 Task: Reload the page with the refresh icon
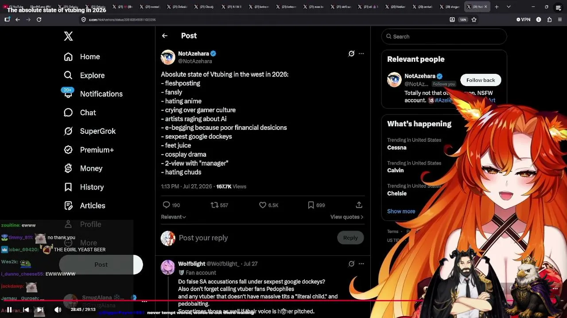39,19
